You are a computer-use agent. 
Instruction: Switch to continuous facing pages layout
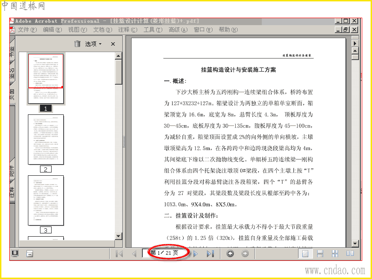[x=335, y=253]
